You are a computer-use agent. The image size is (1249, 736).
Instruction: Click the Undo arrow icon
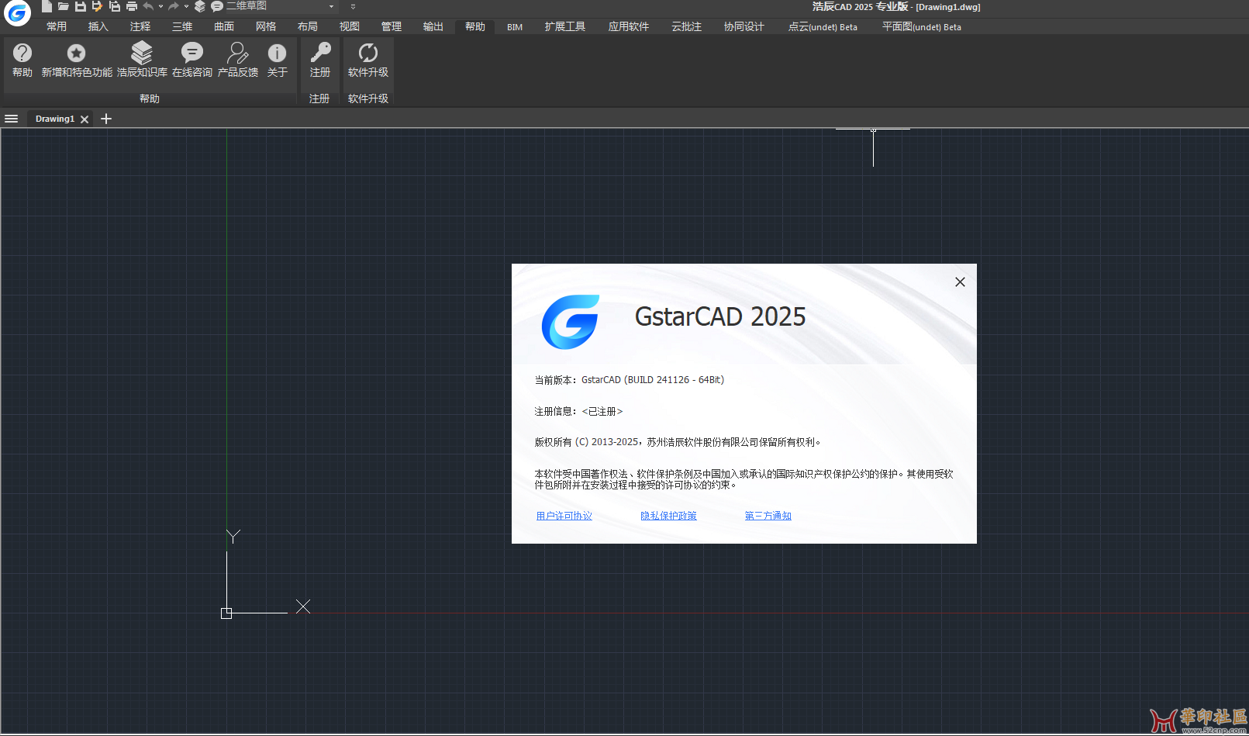(x=148, y=6)
